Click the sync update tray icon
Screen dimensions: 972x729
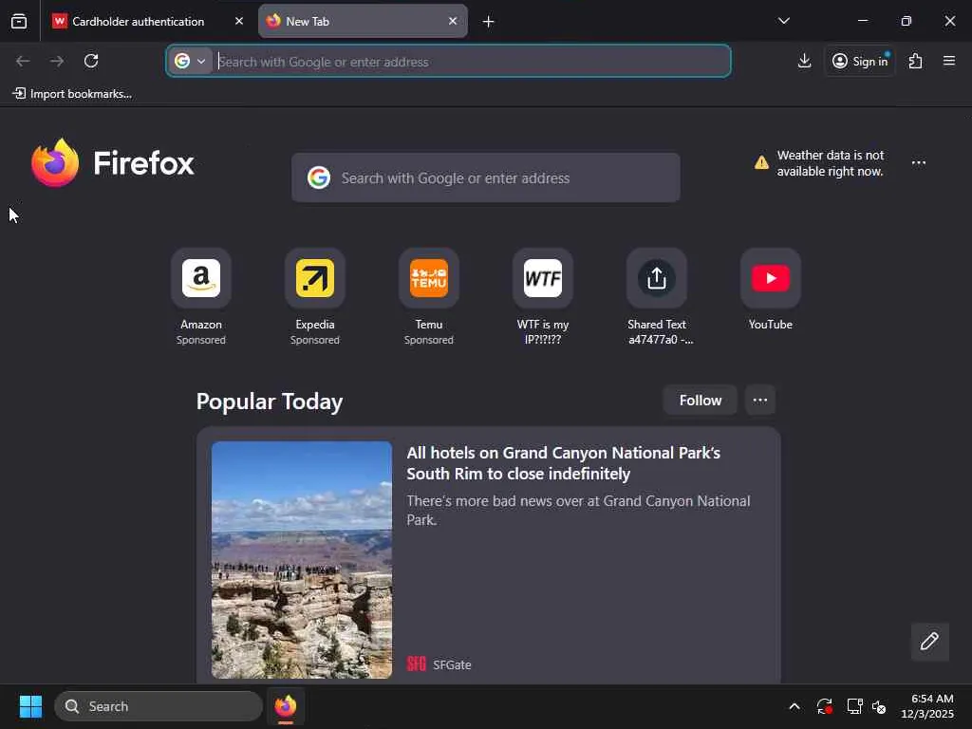(x=825, y=706)
